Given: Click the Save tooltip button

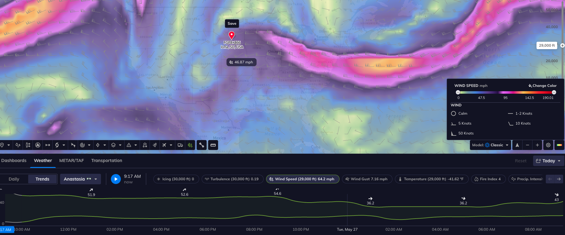Looking at the screenshot, I should pyautogui.click(x=232, y=23).
